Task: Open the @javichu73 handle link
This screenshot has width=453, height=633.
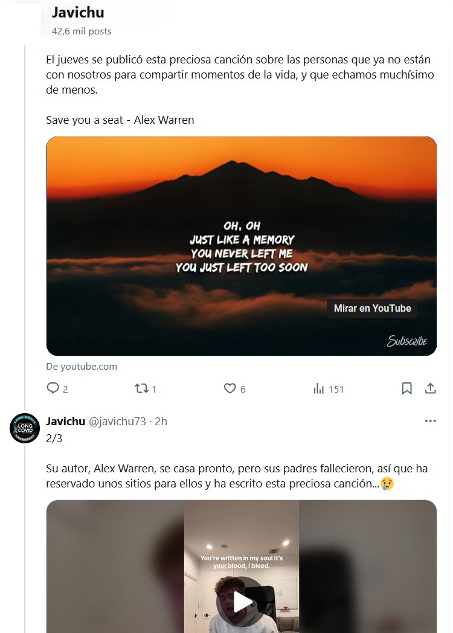Action: [x=118, y=421]
